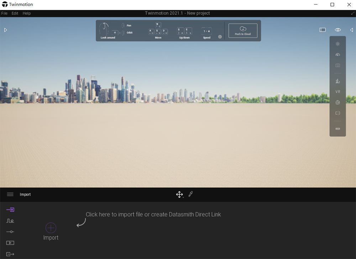The width and height of the screenshot is (356, 259).
Task: Click the house view rendering icon
Action: [x=337, y=102]
